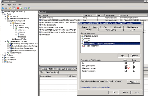Collapse the Print Servers tree node
Image resolution: width=148 pixels, height=96 pixels.
[11, 25]
